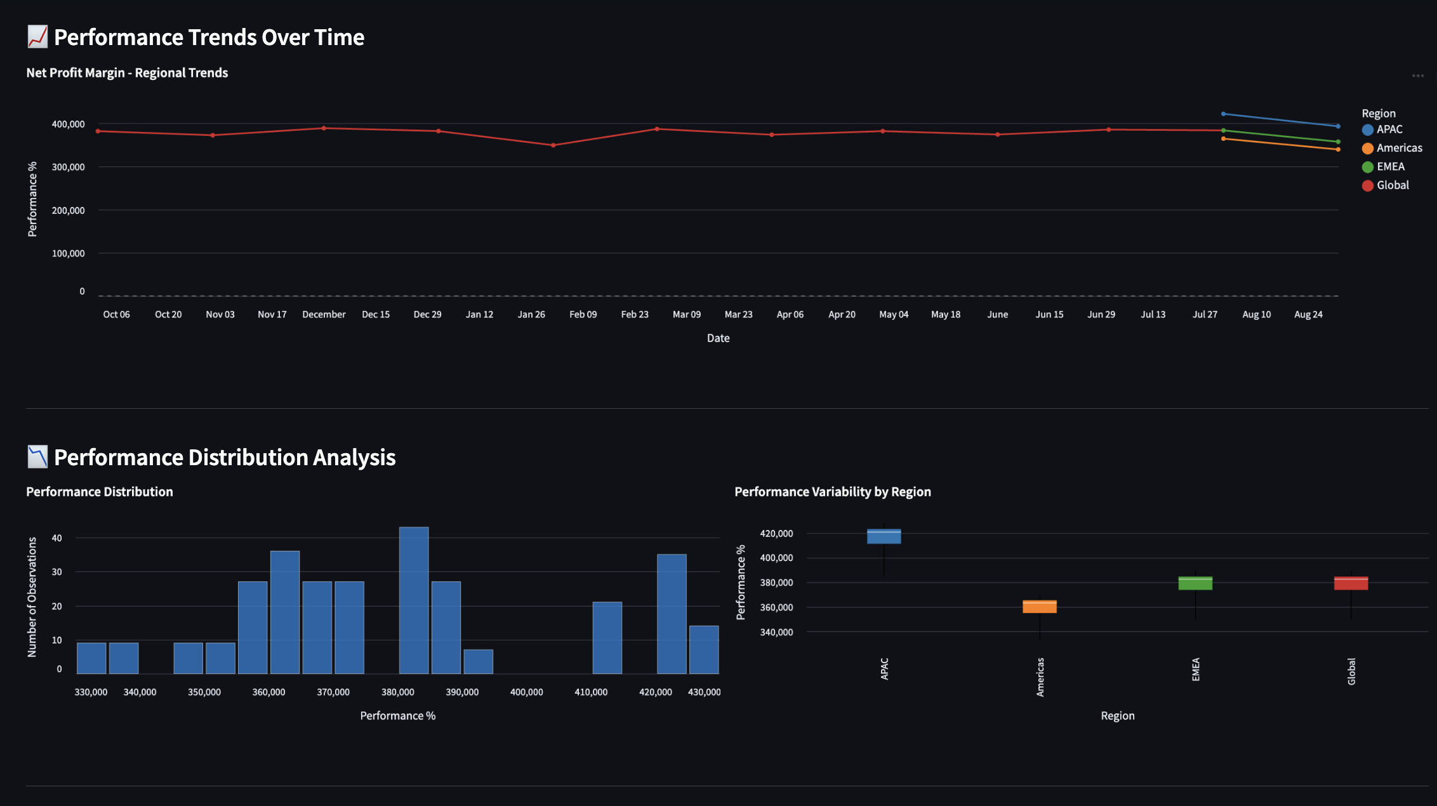
Task: Click the Performance Distribution chart title
Action: [99, 491]
